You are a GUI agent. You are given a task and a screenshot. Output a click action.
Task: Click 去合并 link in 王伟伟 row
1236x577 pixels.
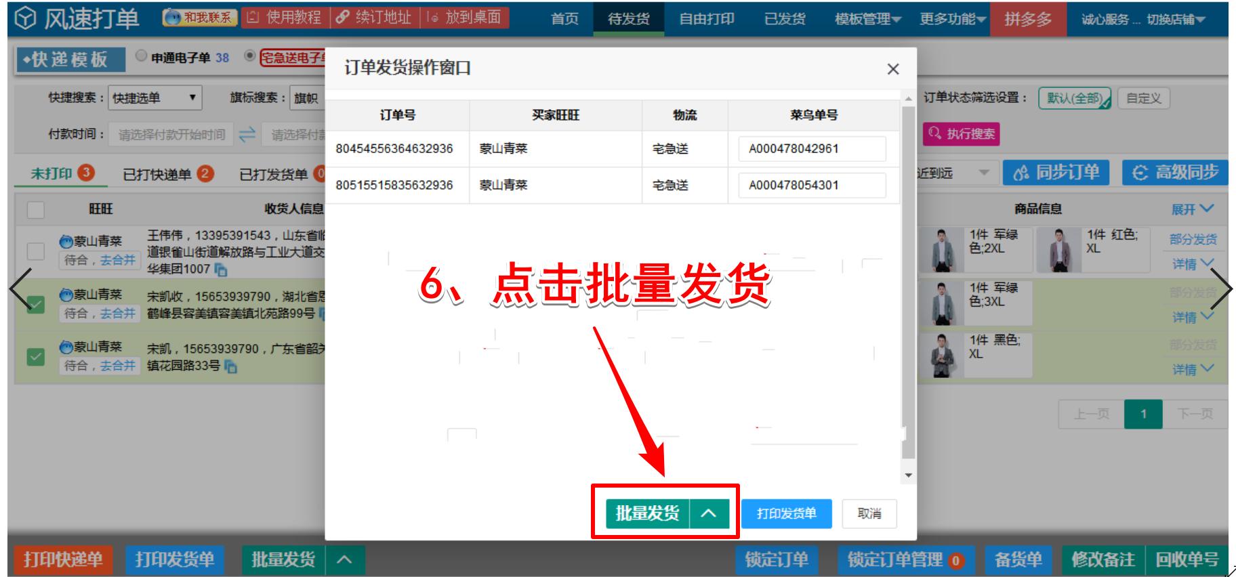(118, 260)
